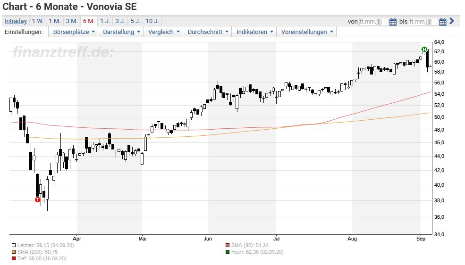Screen dimensions: 465x265
Task: Click the 'Mai' axis label
Action: click(143, 239)
